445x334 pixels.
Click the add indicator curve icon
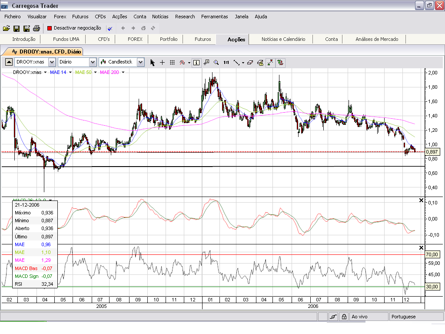pos(183,62)
